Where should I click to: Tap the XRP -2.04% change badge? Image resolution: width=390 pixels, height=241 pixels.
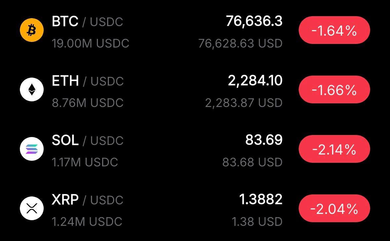(334, 209)
